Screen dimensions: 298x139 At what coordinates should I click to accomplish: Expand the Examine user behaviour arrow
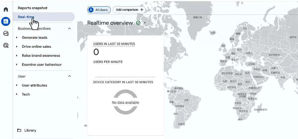click(x=17, y=65)
